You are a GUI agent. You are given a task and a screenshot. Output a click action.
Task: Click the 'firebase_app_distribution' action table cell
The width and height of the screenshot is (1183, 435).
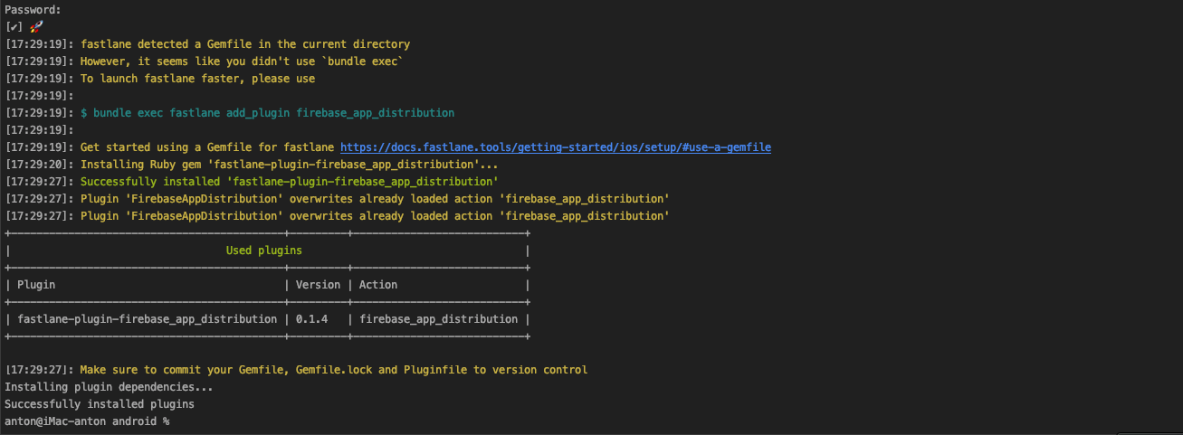pyautogui.click(x=438, y=319)
